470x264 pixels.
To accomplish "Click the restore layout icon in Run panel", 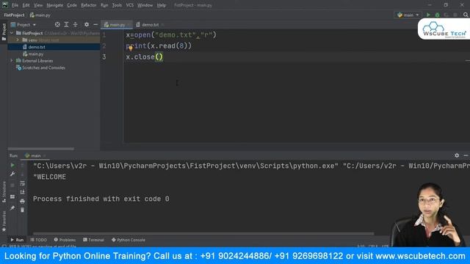I will (12, 197).
